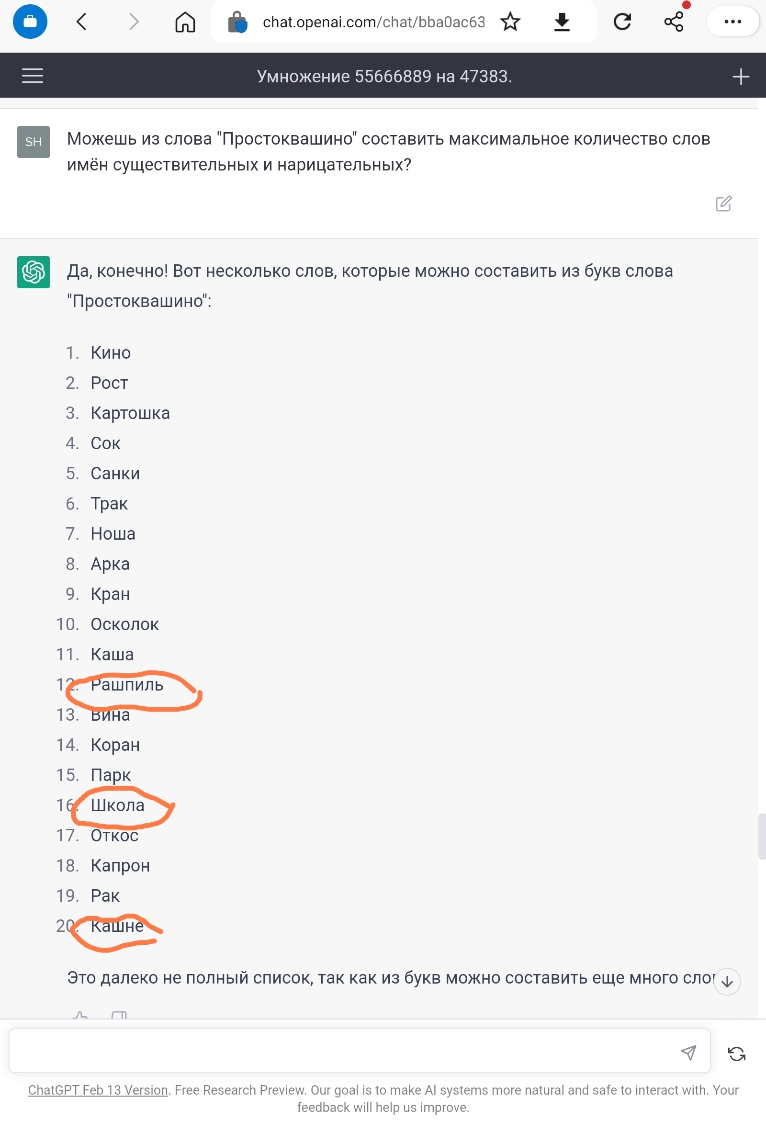Click the message input field
The image size is (766, 1121).
coord(338,1052)
